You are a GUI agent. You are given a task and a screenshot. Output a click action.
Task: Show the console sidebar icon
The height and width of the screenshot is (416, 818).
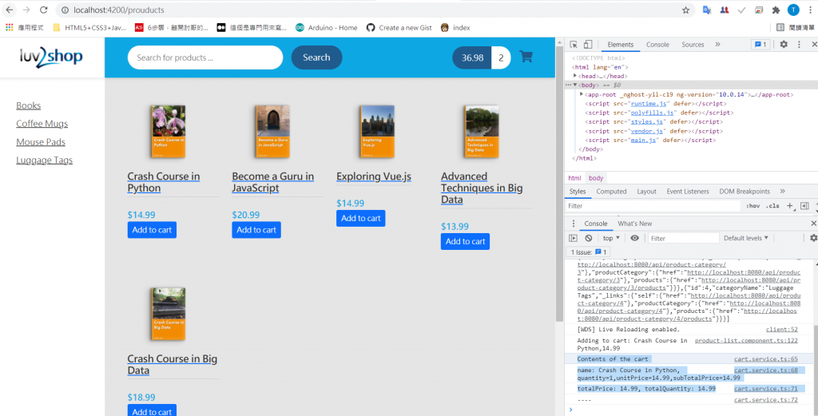573,238
